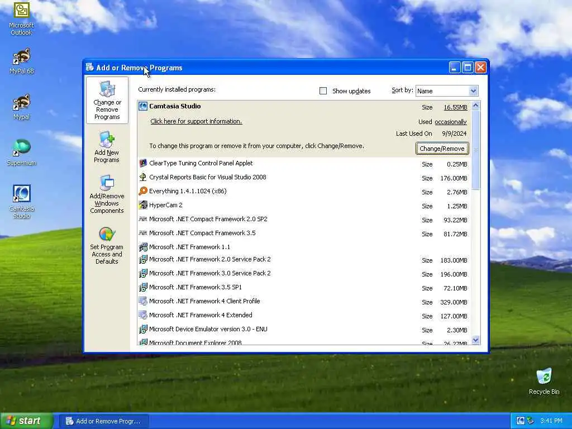Screen dimensions: 572x429
Task: Click .NET Framework 4 Extended icon
Action: tap(143, 315)
